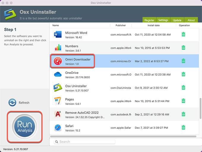
Task: Click trash icon in Safari row
Action: click(x=184, y=128)
